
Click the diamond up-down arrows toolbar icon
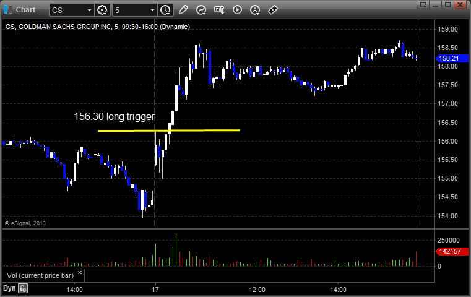[273, 10]
